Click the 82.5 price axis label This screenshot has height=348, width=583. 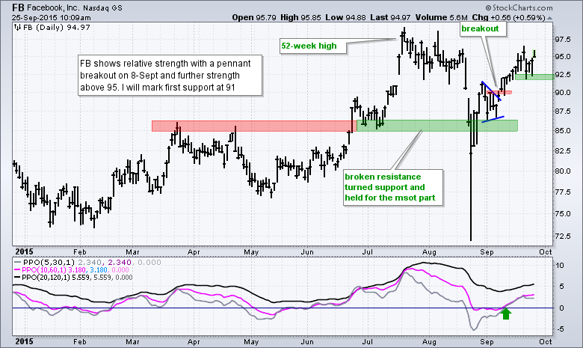tap(563, 150)
